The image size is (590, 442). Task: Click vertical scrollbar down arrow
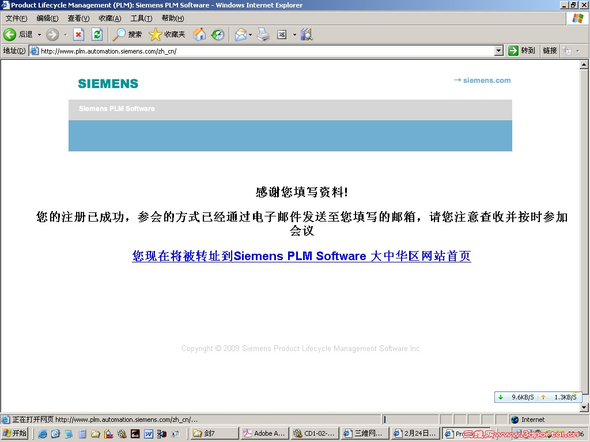pyautogui.click(x=584, y=407)
